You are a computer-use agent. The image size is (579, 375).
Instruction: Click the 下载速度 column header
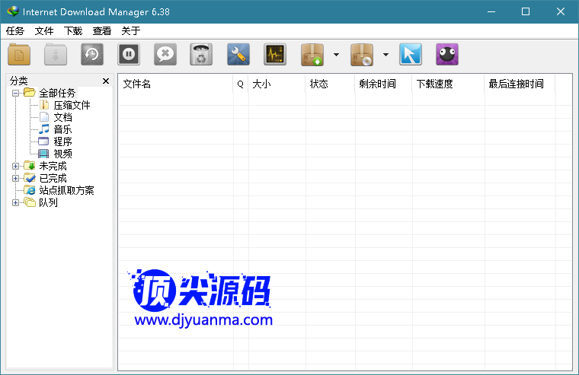pos(446,84)
